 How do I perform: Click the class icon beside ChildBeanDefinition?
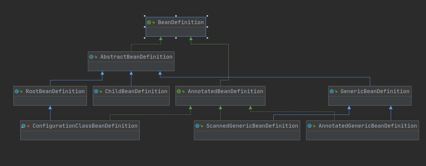click(x=96, y=91)
